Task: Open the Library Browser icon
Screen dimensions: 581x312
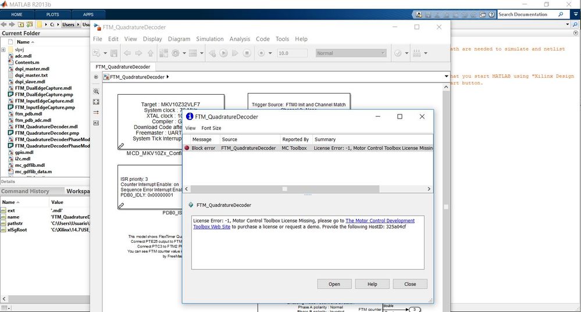Action: coord(164,53)
